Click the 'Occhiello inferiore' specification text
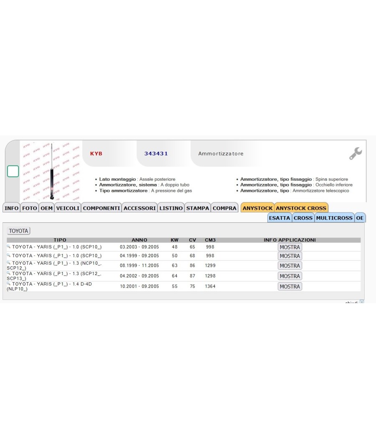Image resolution: width=376 pixels, height=439 pixels. [x=334, y=185]
